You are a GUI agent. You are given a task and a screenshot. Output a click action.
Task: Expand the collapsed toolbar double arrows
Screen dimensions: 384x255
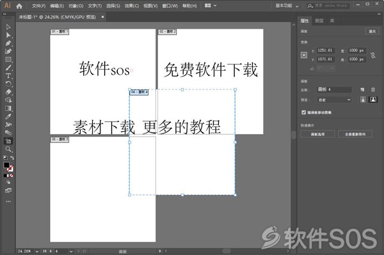click(4, 14)
